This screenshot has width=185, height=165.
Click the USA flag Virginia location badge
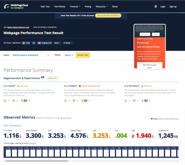[x=45, y=43]
